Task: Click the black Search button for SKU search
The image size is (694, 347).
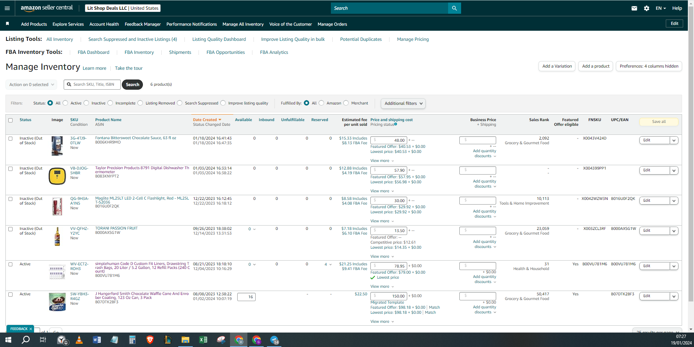Action: click(x=132, y=85)
